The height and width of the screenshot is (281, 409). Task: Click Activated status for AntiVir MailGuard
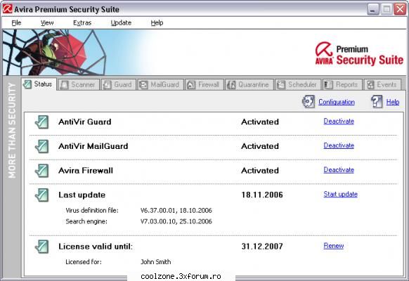coord(260,146)
